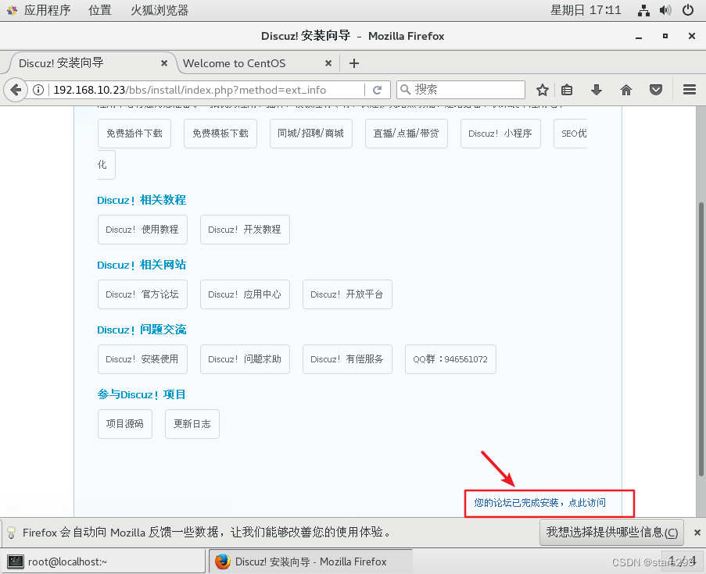
Task: Open the 位置 menu
Action: pyautogui.click(x=100, y=10)
